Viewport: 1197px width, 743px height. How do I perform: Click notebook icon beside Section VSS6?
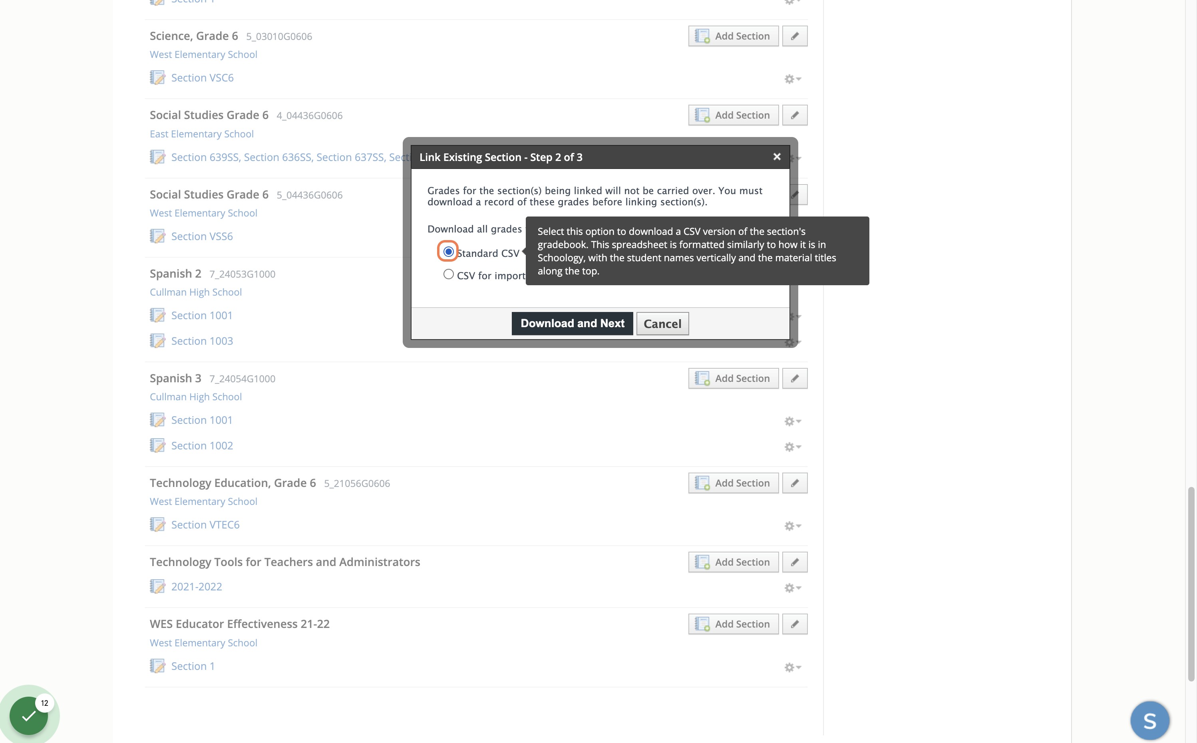157,236
